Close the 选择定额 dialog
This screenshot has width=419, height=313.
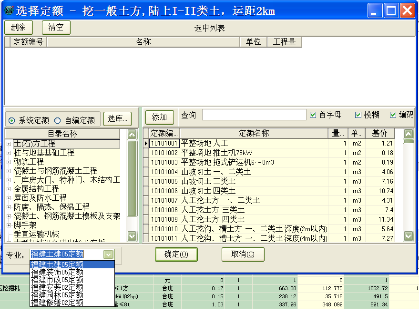(x=407, y=10)
